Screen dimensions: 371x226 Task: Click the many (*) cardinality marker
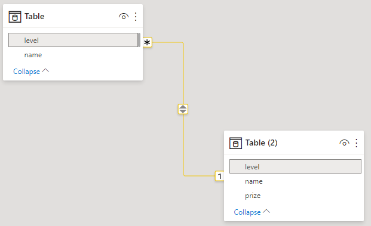coord(147,42)
